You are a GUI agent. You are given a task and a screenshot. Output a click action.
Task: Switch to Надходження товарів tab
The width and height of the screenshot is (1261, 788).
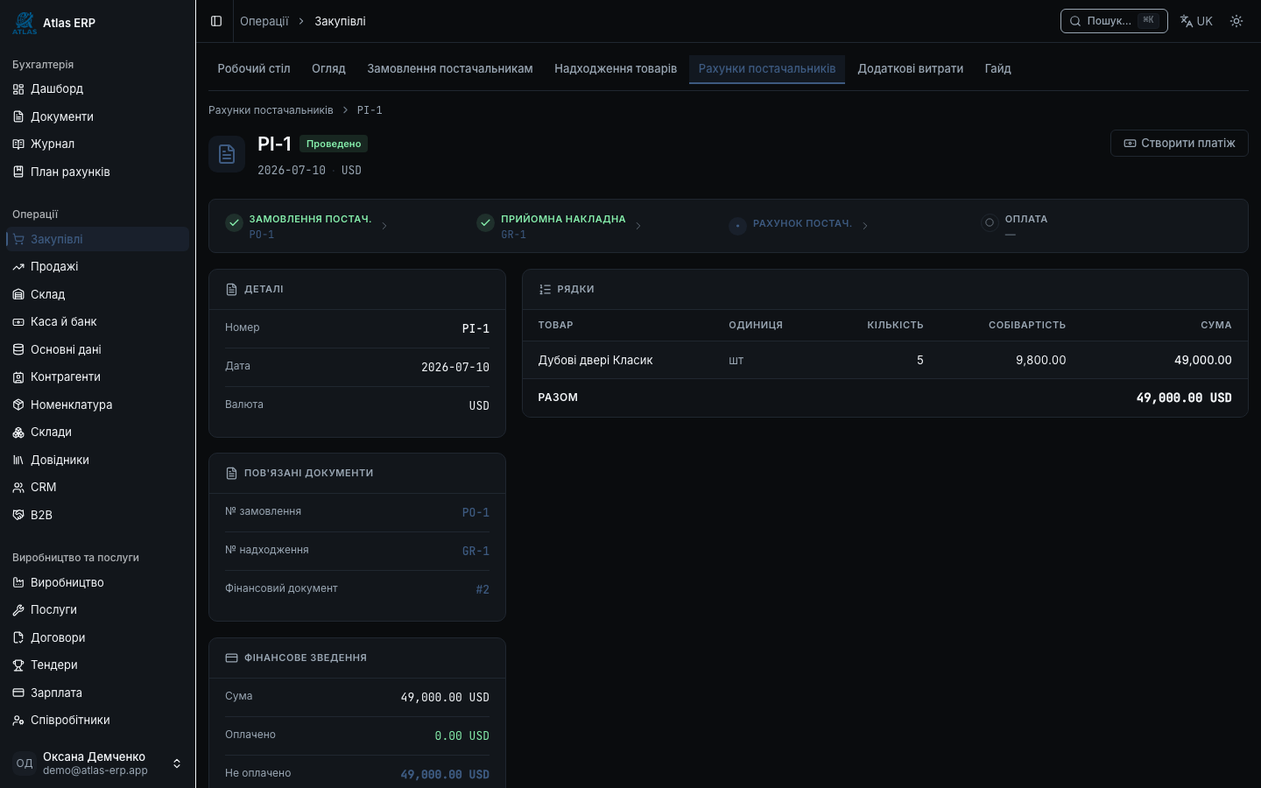coord(616,68)
